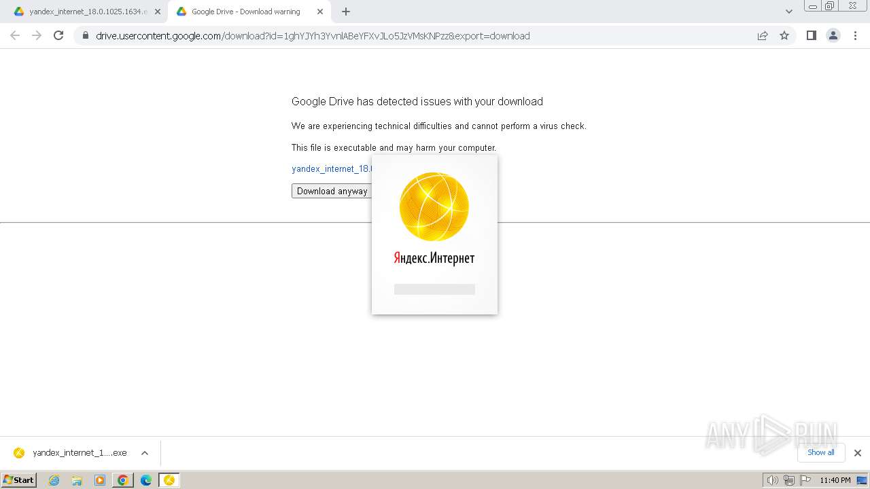Close the Download warning tab
This screenshot has width=870, height=489.
(320, 12)
